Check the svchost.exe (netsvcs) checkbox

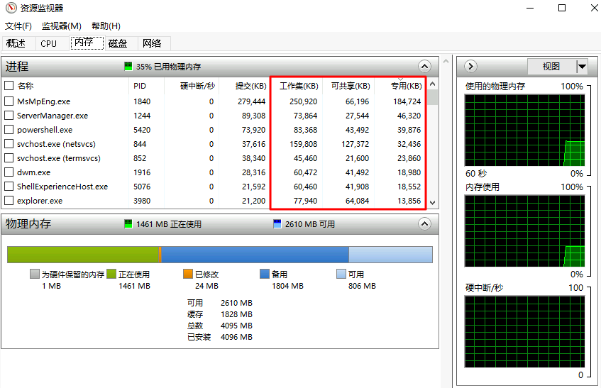pyautogui.click(x=9, y=143)
